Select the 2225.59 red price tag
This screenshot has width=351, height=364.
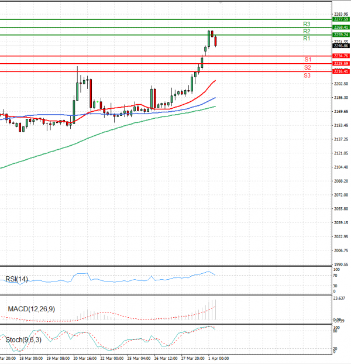(341, 63)
